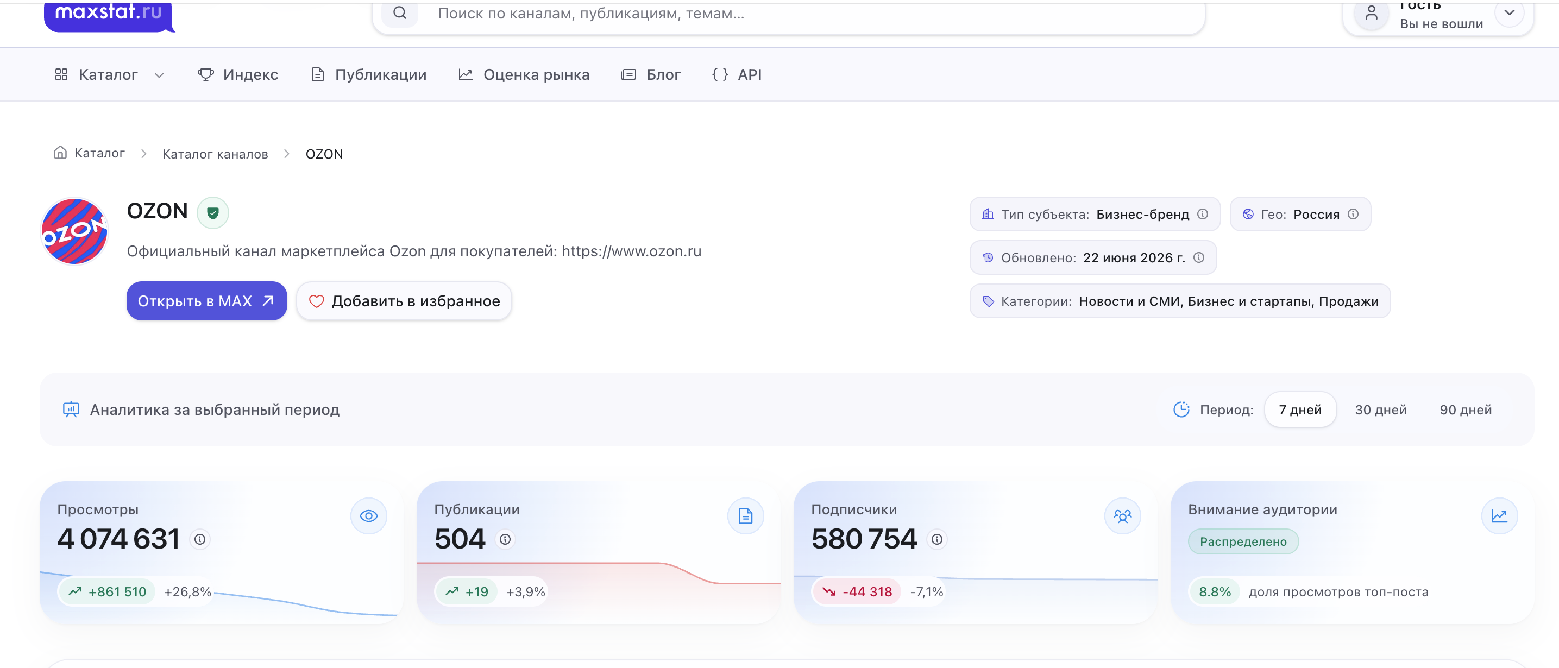
Task: Click the Гео globe icon
Action: (1248, 214)
